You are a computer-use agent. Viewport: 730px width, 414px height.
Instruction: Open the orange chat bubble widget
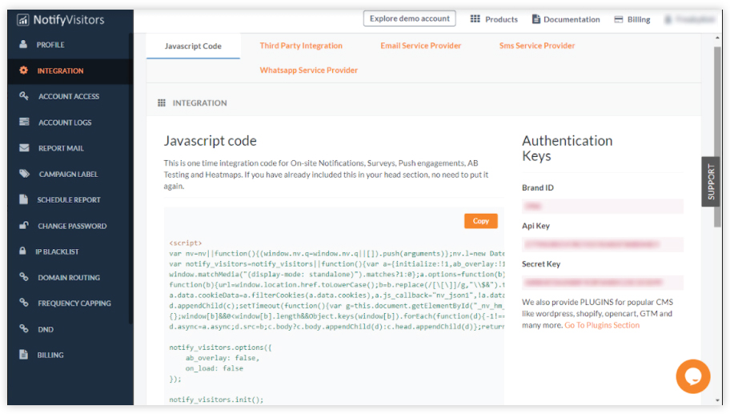pyautogui.click(x=692, y=376)
